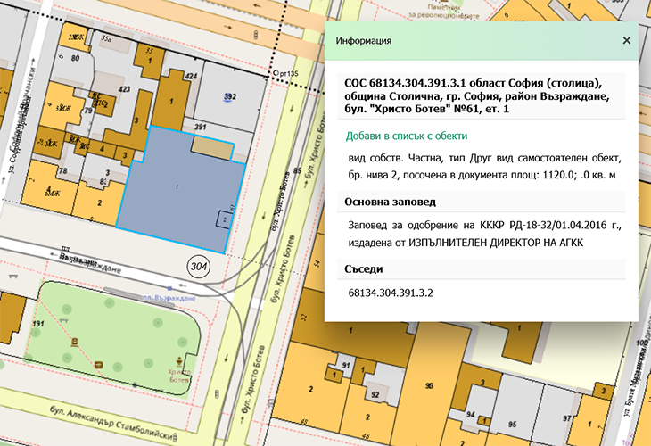The image size is (651, 446).
Task: Select parcel 392 on the map
Action: click(229, 97)
